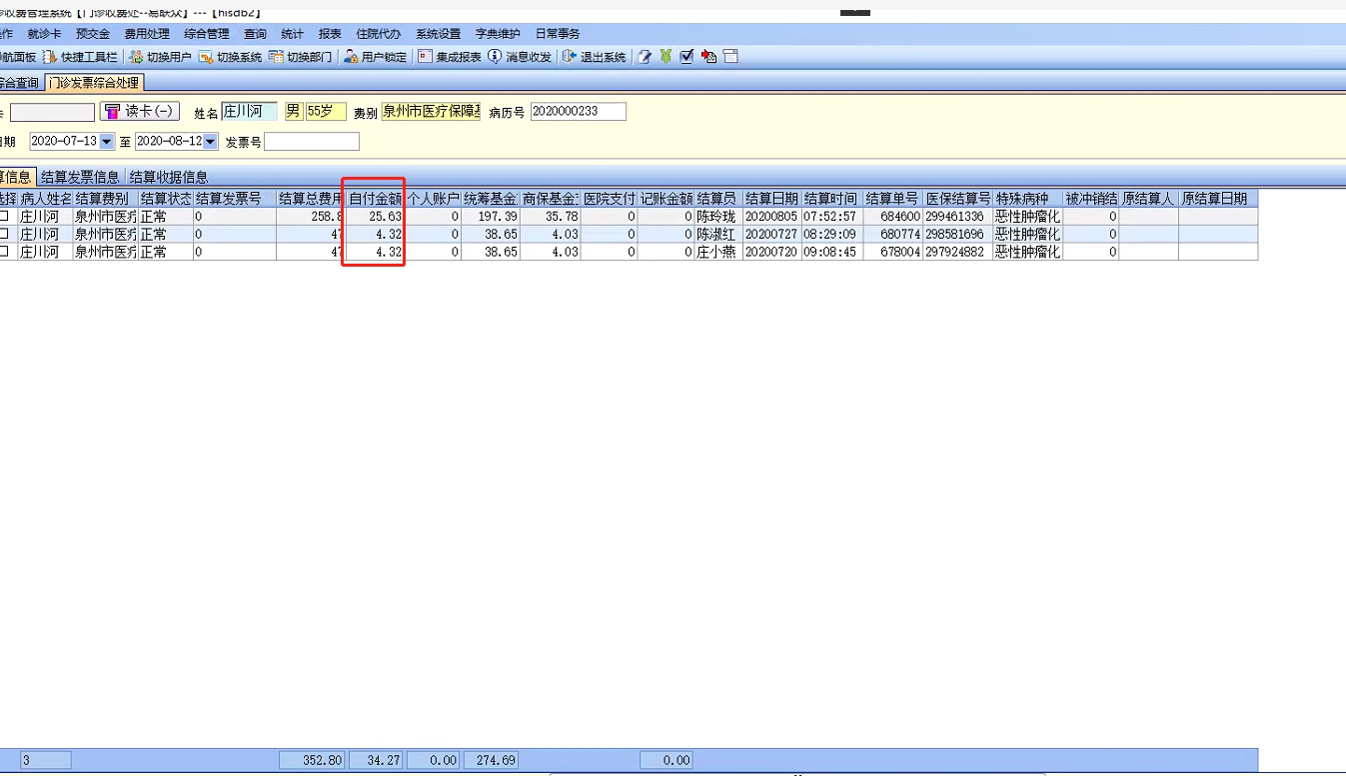Open the 系统设置 menu

point(439,34)
